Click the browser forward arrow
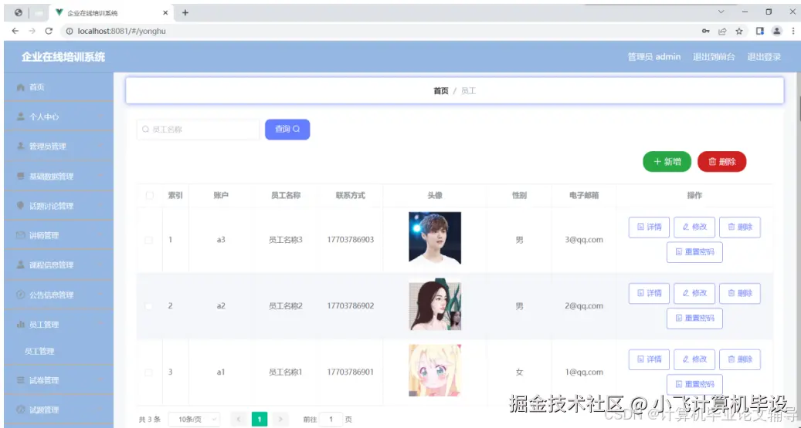Viewport: 801px width, 428px height. (x=32, y=31)
